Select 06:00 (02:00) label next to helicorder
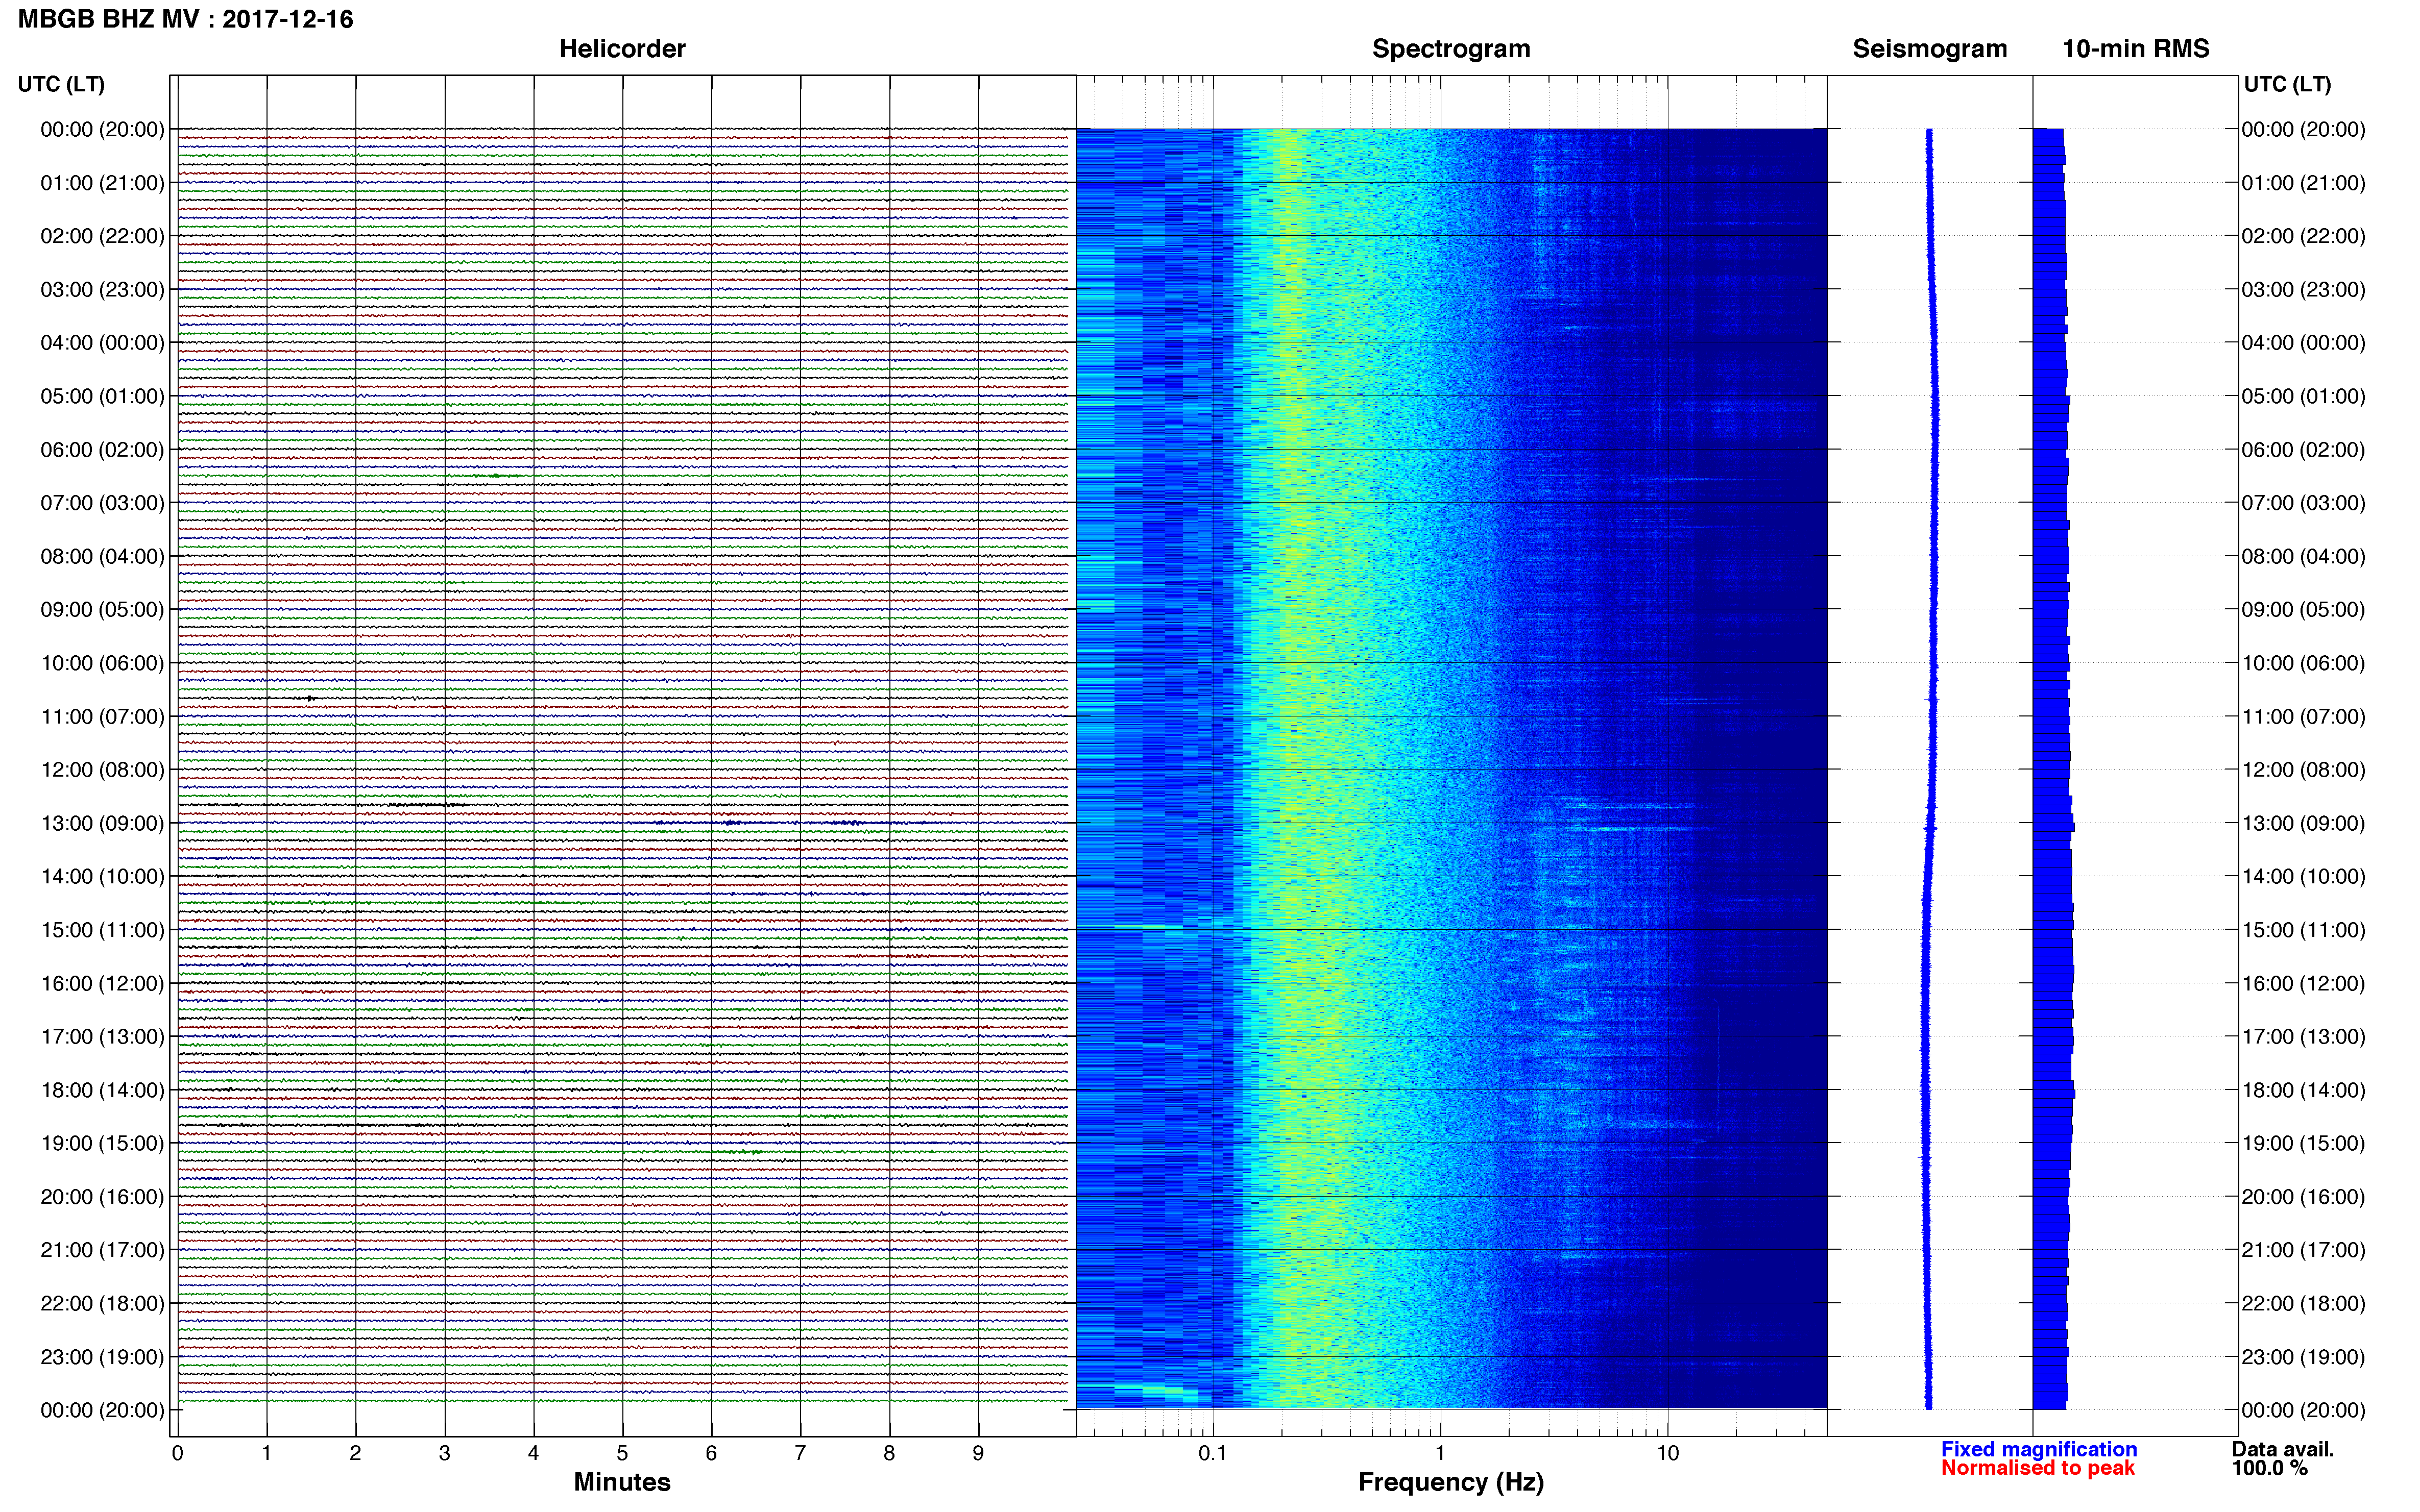 (x=102, y=450)
